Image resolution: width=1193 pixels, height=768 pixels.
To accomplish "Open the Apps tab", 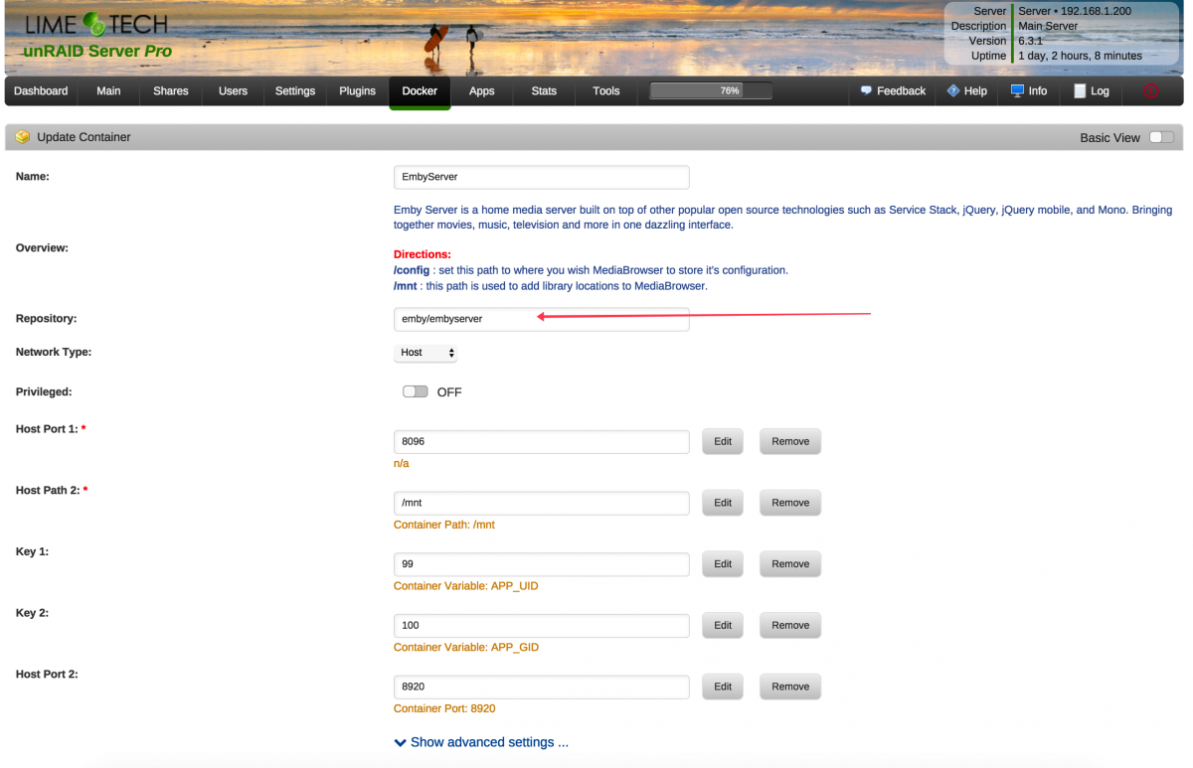I will pos(482,90).
